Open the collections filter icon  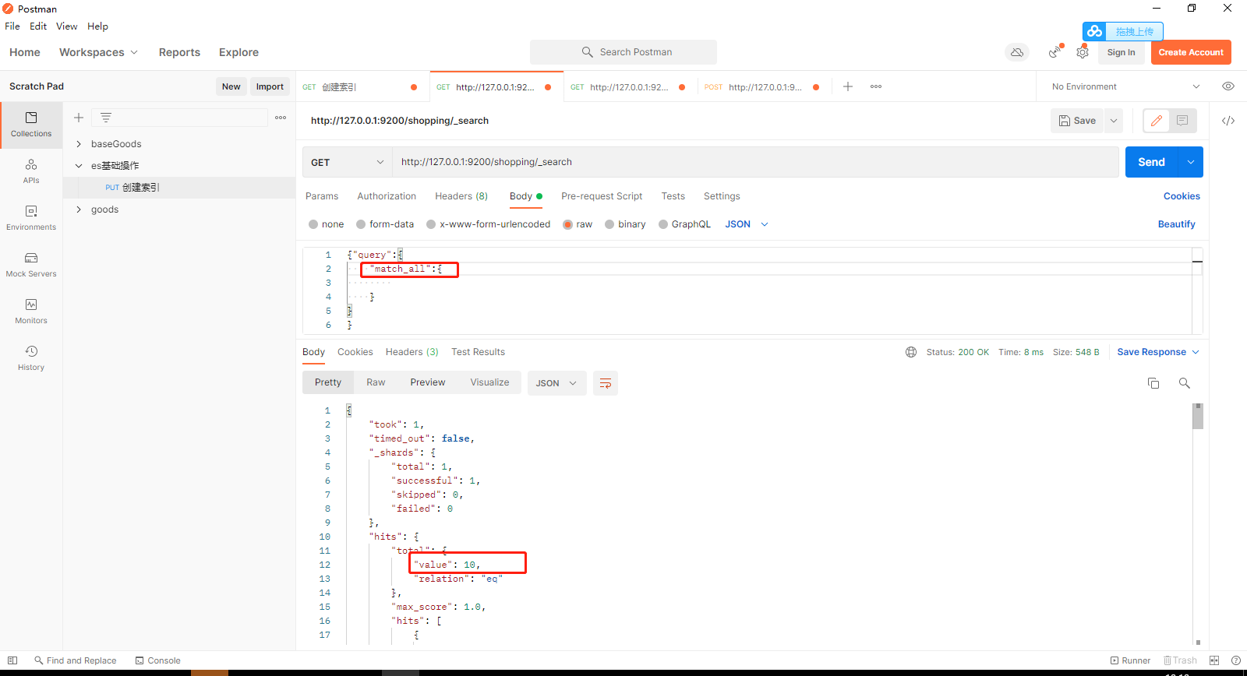pyautogui.click(x=106, y=118)
